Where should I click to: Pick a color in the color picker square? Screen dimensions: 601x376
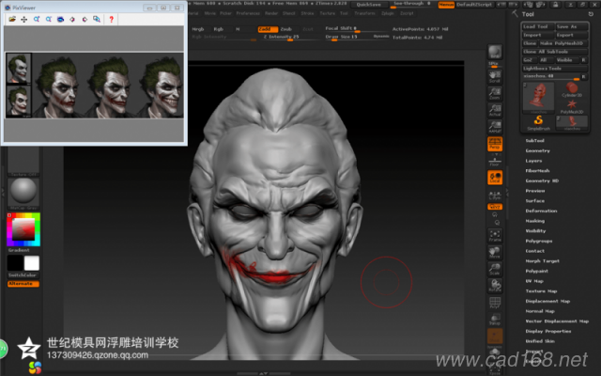pyautogui.click(x=23, y=229)
